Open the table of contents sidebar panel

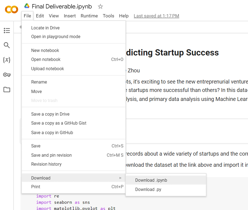coord(7,30)
